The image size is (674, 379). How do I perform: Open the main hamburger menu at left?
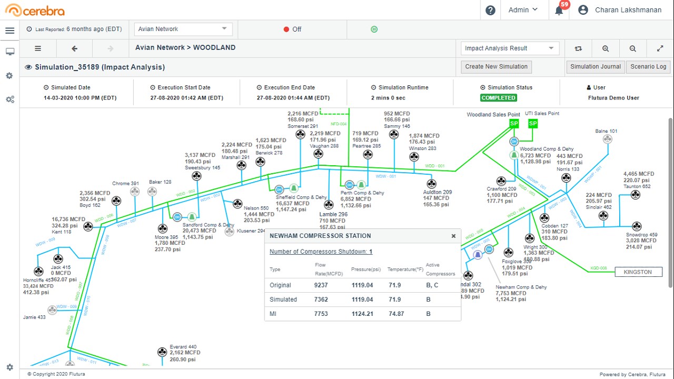(9, 31)
